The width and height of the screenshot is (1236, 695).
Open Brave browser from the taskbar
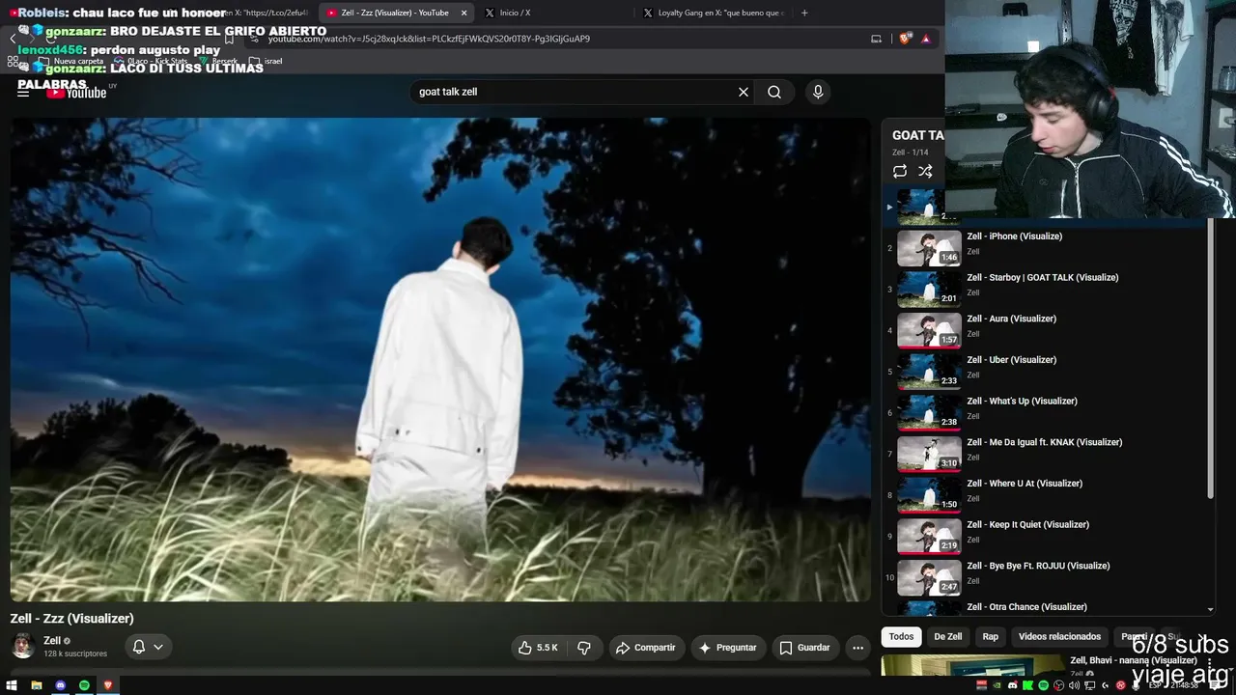[107, 685]
